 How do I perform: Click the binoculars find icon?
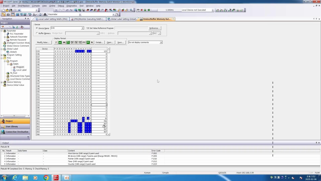pos(45,14)
